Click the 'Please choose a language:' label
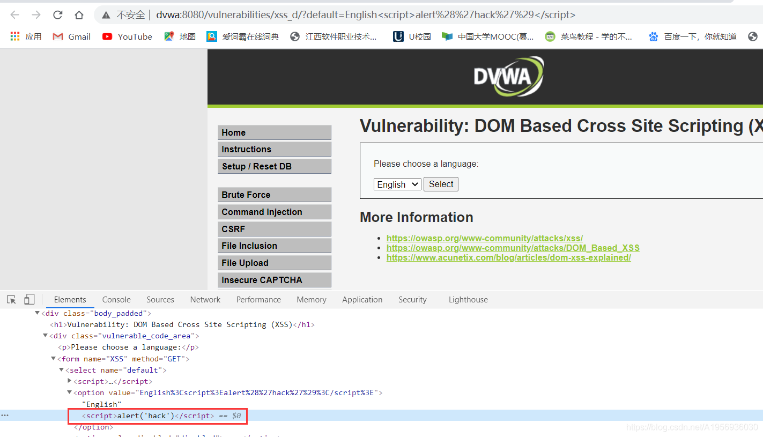The height and width of the screenshot is (437, 763). 426,164
